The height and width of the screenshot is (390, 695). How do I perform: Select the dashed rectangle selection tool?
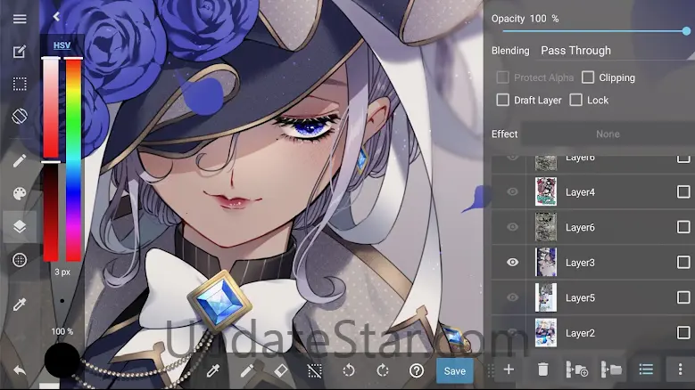[20, 84]
